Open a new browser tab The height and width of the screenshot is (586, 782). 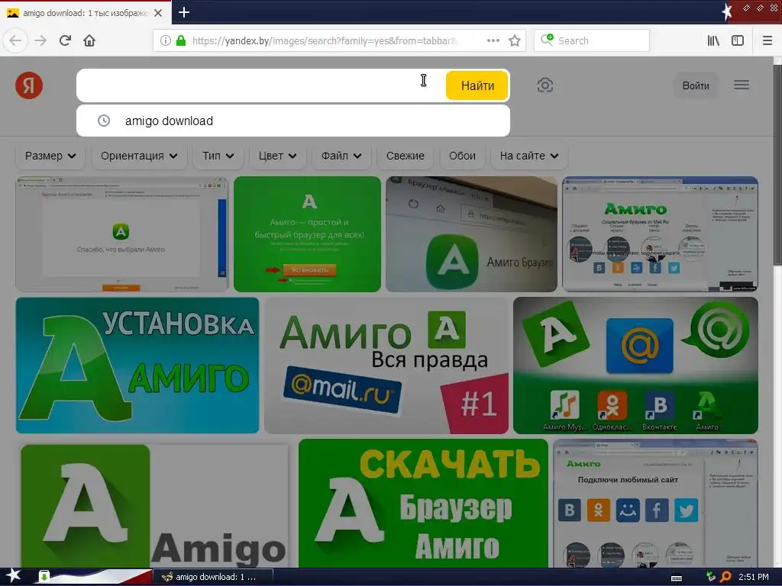(183, 12)
